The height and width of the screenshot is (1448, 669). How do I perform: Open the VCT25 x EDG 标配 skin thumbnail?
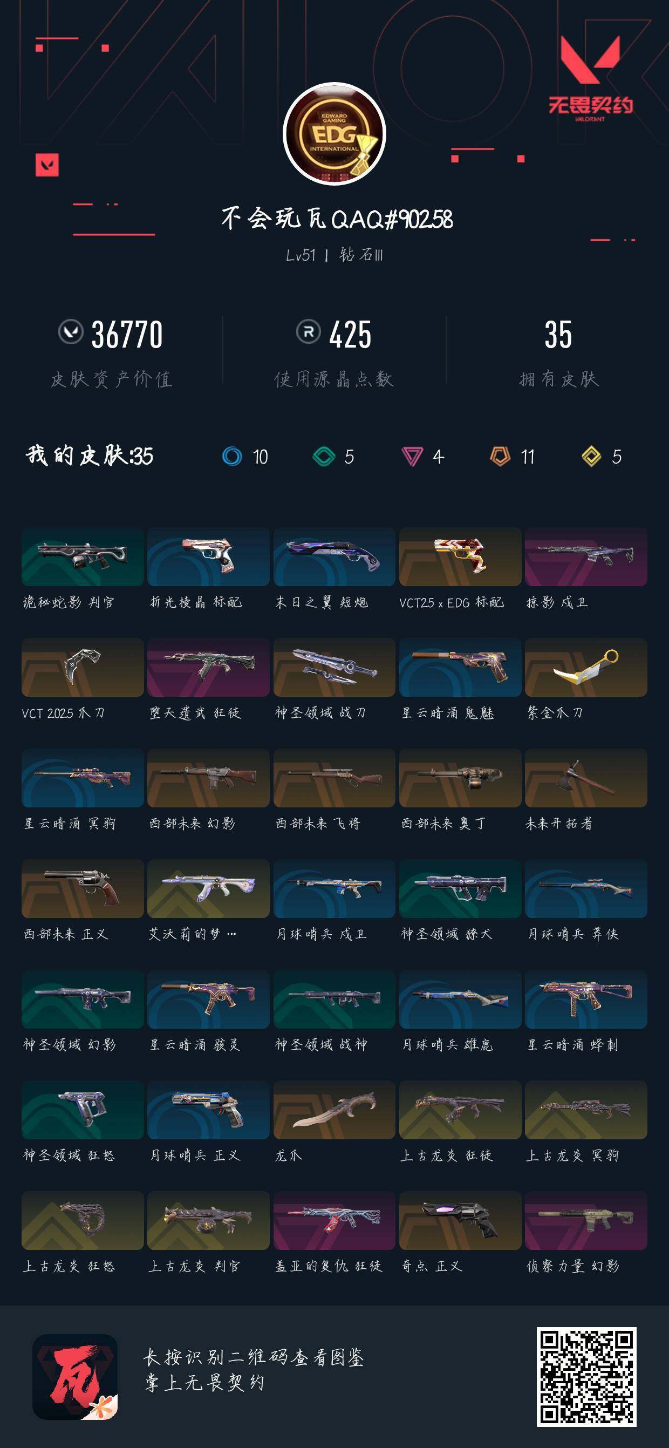[460, 556]
